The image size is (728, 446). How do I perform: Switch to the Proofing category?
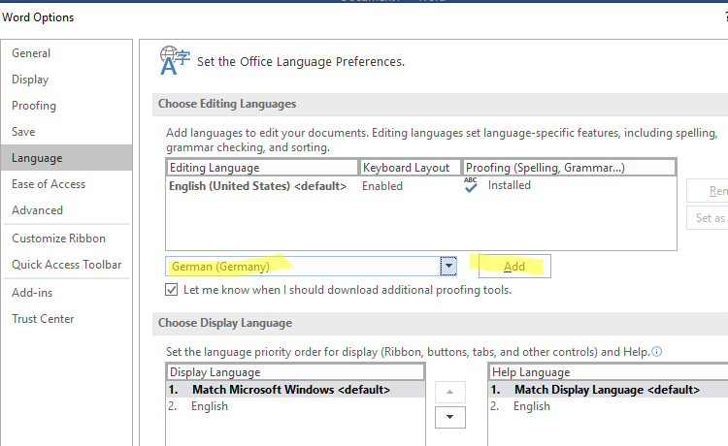(x=34, y=106)
